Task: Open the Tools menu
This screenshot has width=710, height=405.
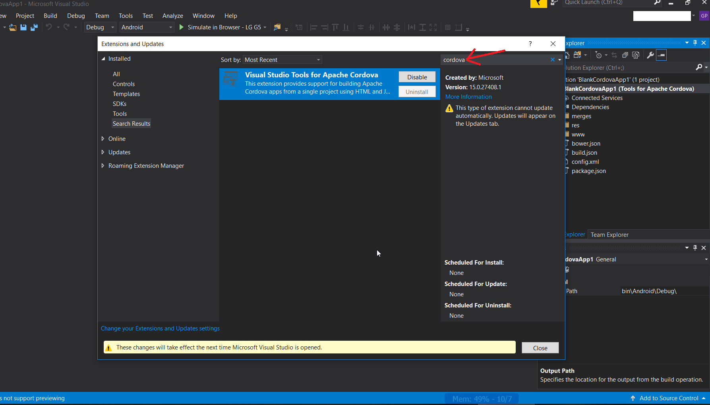Action: [126, 16]
